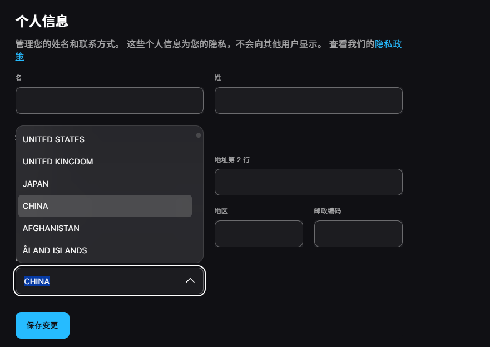490x347 pixels.
Task: Click the 地区 region input field
Action: point(259,234)
